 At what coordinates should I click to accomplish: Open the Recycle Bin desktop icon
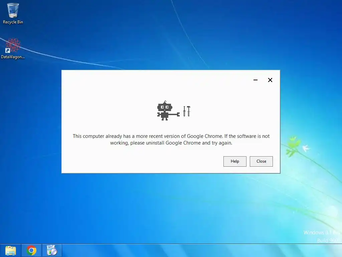(13, 13)
